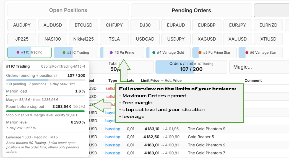Screen dimensions: 289x158
Task: Sort by Limit Price → Act. Price header
Action: click(x=161, y=80)
